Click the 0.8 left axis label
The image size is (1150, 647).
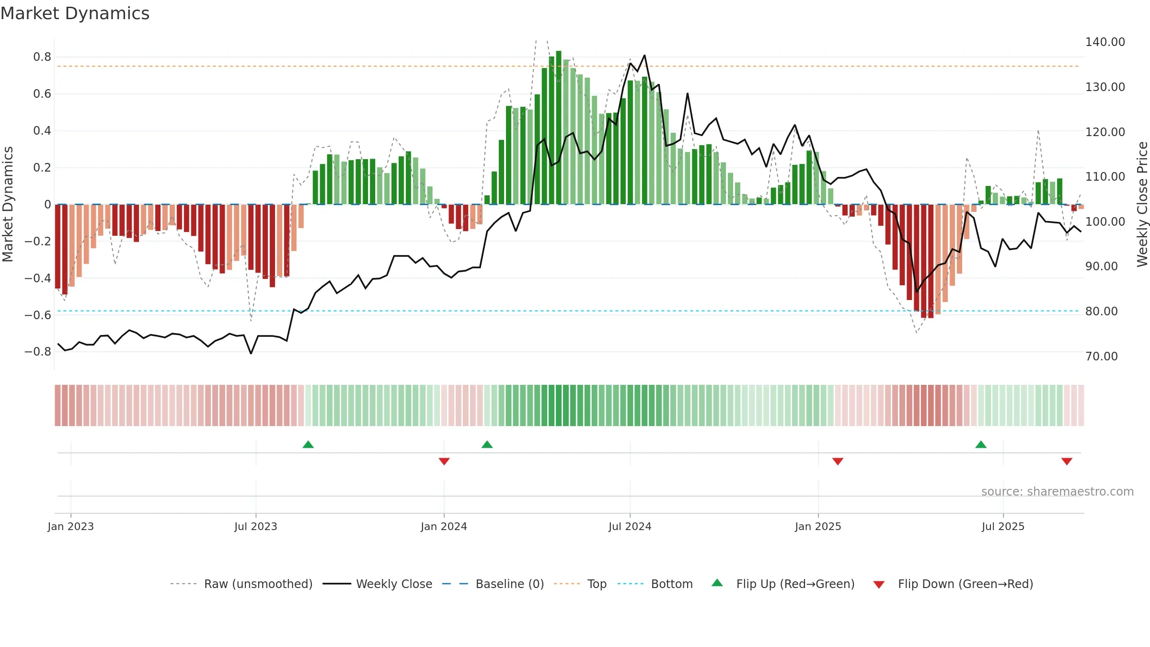point(42,57)
